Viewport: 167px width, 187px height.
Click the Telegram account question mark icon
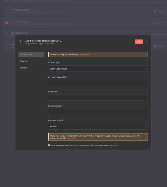click(x=7, y=11)
